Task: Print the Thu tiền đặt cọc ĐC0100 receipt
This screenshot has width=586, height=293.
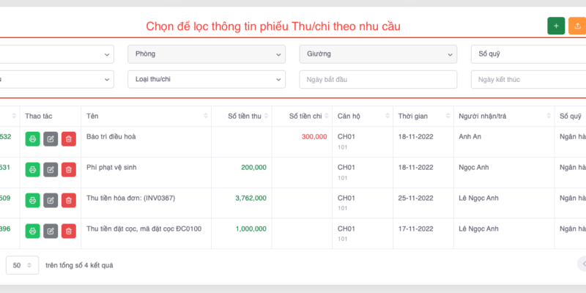Action: click(x=32, y=231)
